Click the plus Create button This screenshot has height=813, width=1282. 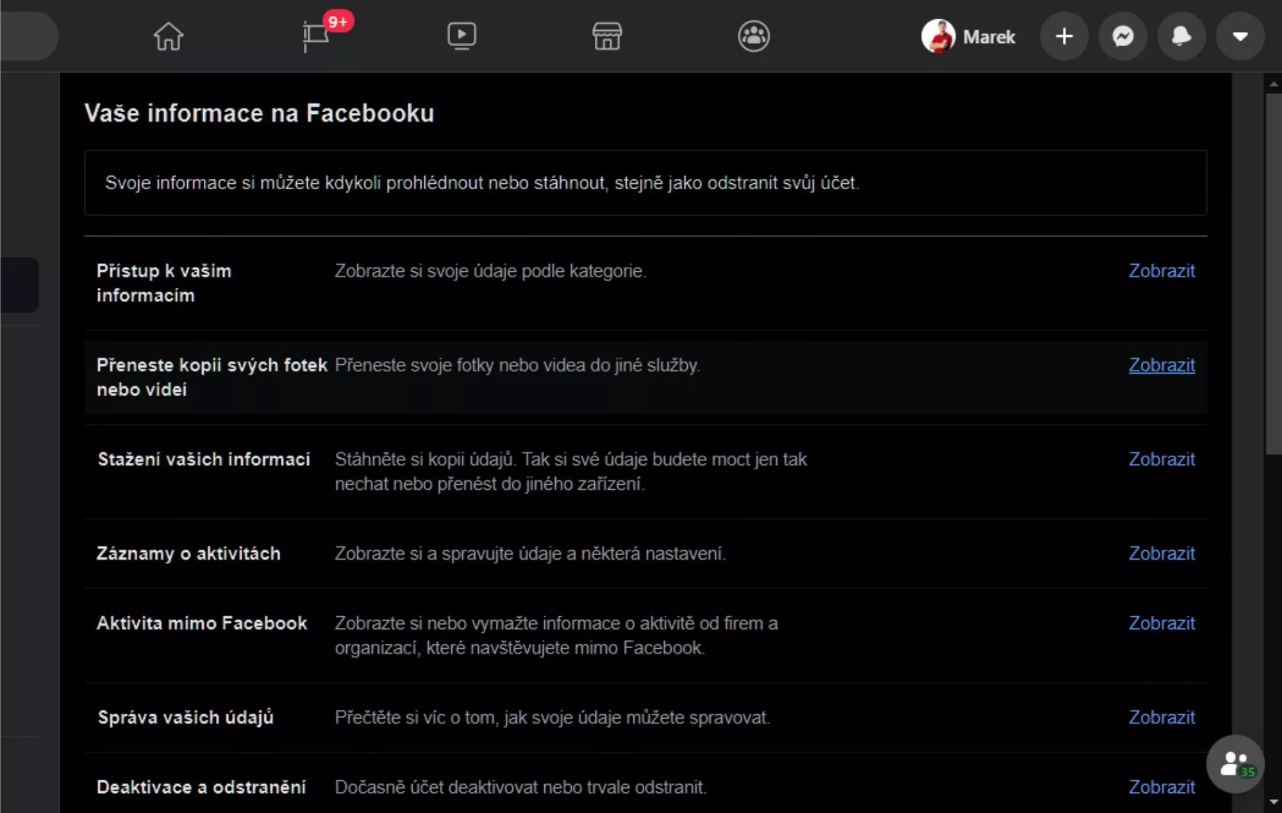point(1064,37)
